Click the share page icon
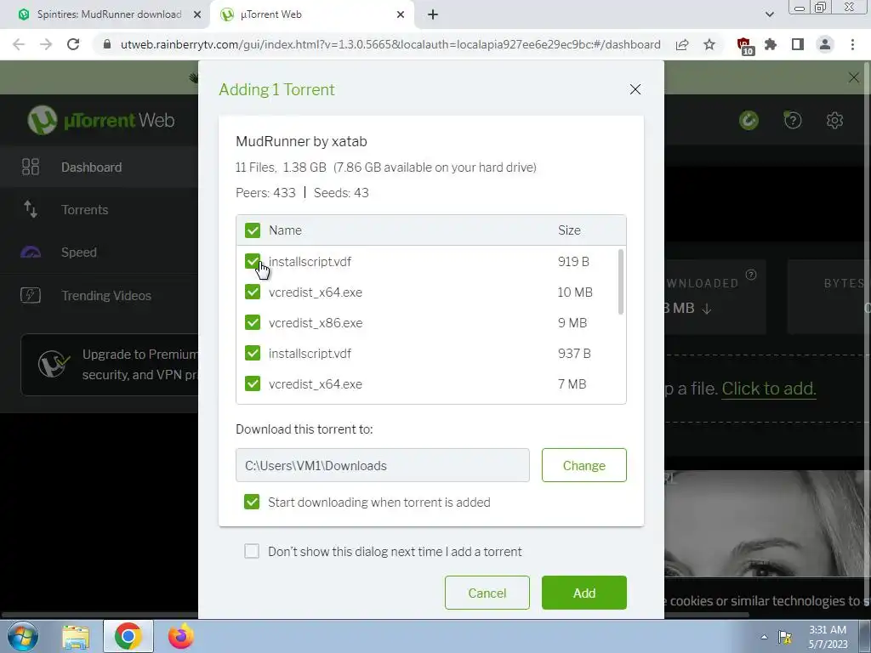This screenshot has width=871, height=653. click(682, 44)
